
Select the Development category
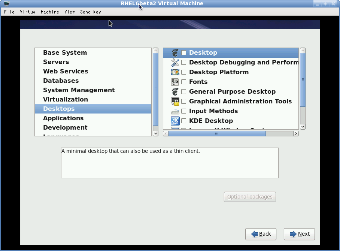93,127
